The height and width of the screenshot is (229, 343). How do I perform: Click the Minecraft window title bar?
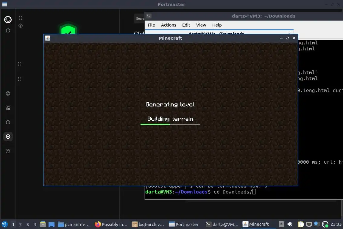170,38
